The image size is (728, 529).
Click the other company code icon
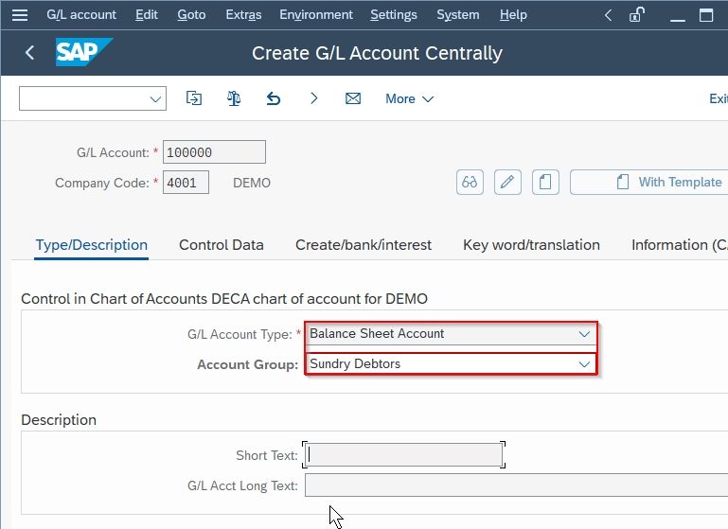[194, 98]
